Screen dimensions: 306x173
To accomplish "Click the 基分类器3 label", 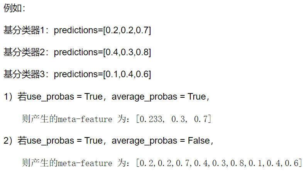I will 24,75.
